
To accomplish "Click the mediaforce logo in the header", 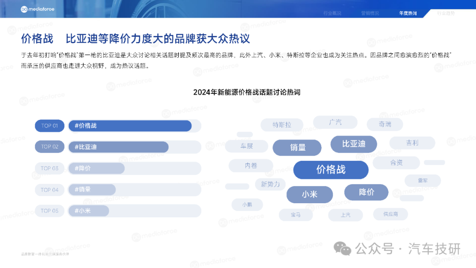I will (x=37, y=9).
